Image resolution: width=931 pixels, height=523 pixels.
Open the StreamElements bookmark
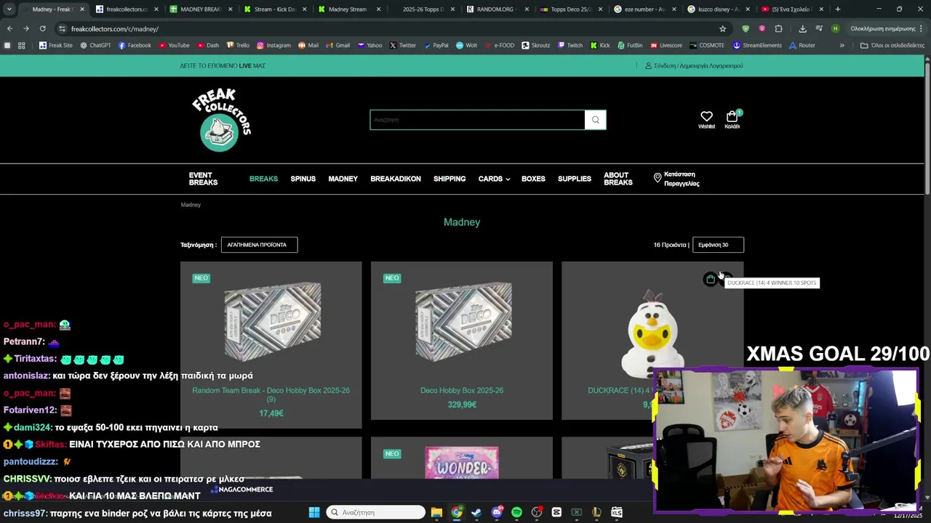coord(757,45)
